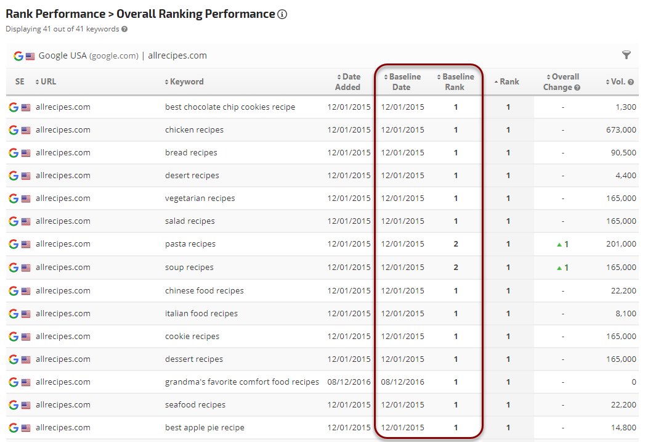Sort table by Keyword column
The image size is (645, 442).
coord(184,82)
